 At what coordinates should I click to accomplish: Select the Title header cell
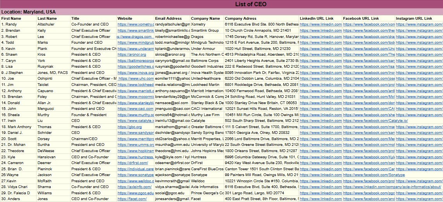[93, 18]
